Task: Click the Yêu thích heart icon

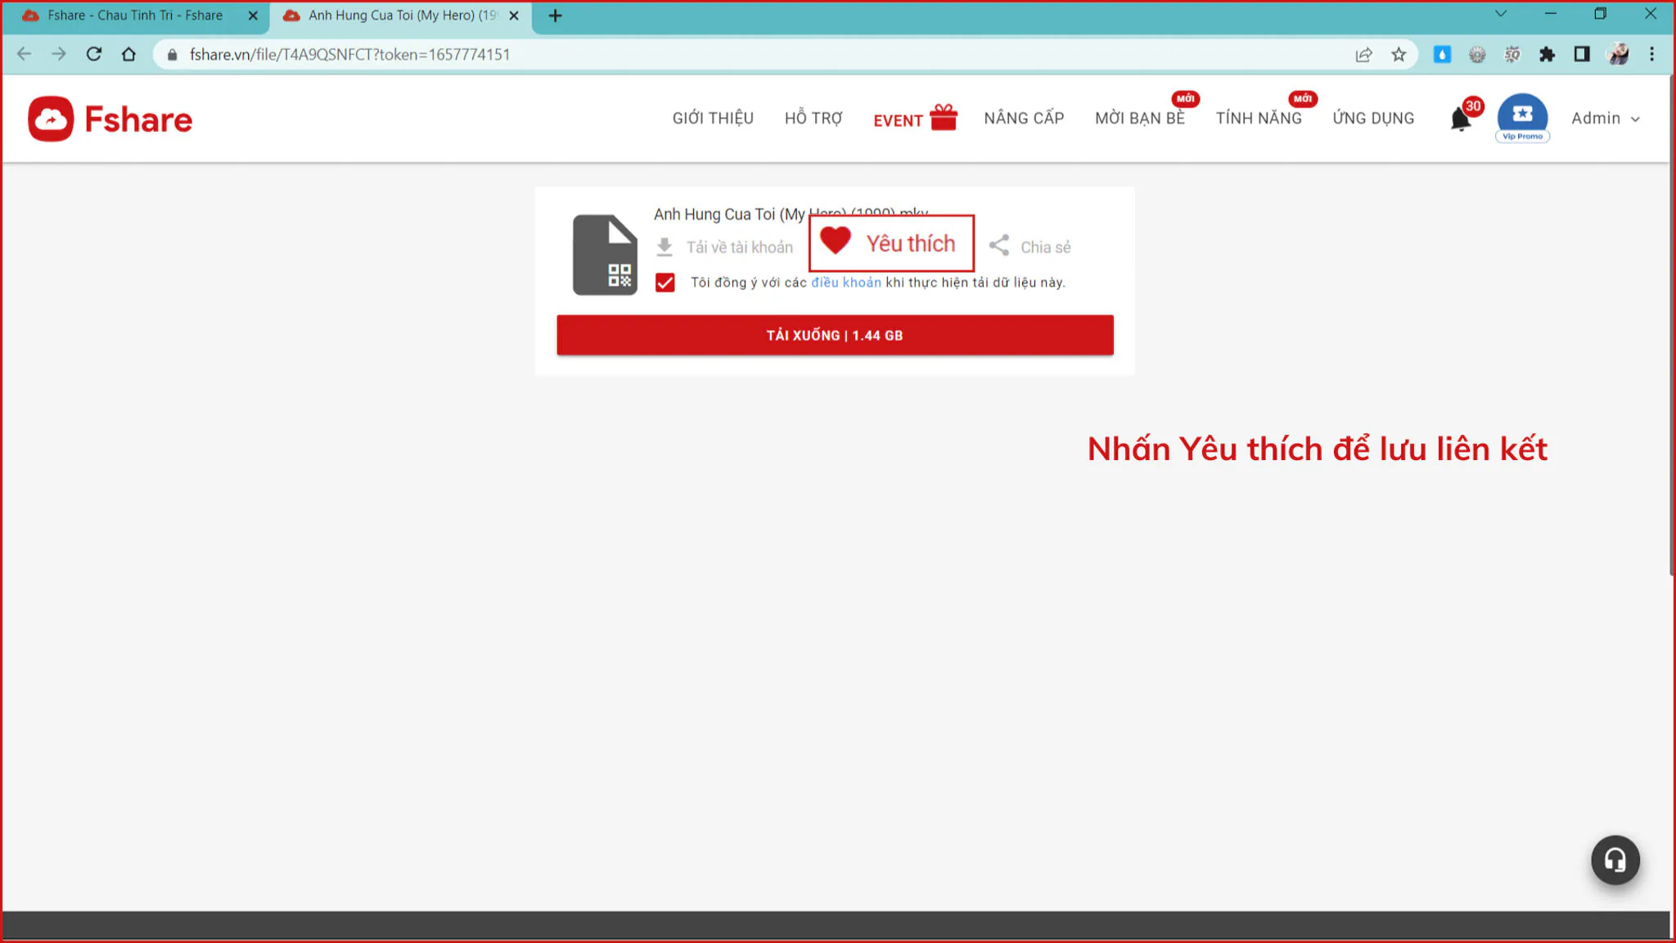Action: (x=836, y=241)
